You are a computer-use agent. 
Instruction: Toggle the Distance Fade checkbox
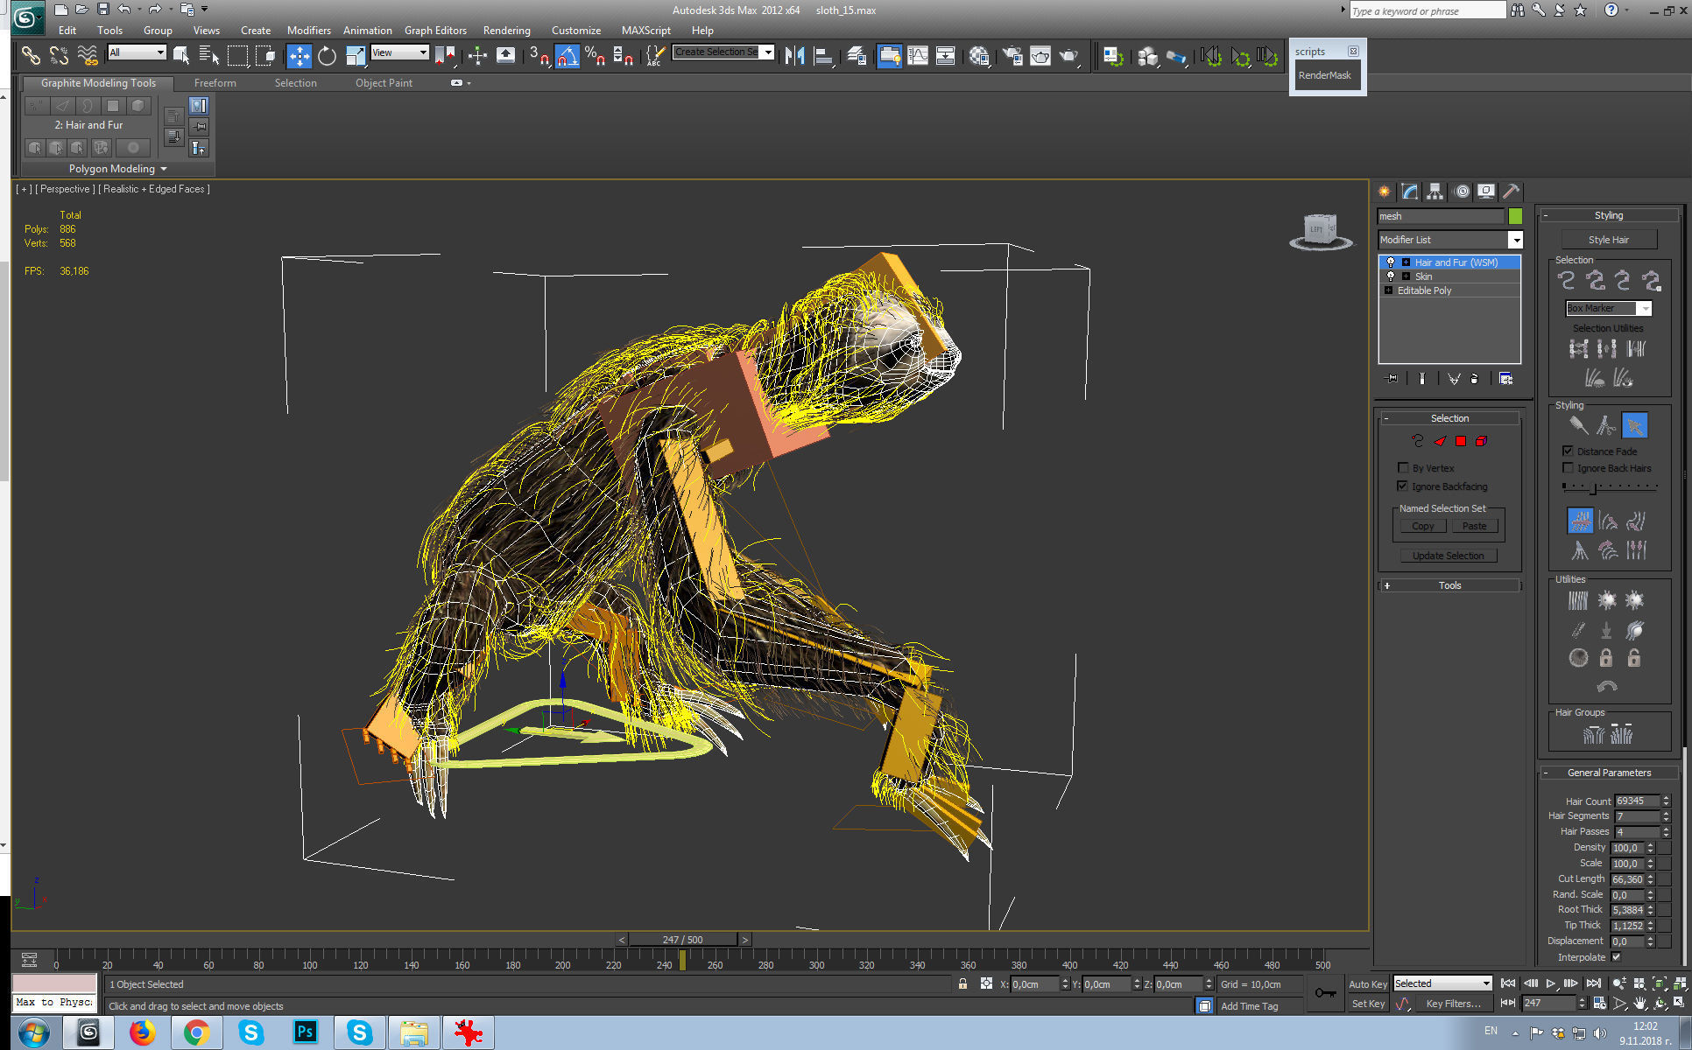click(x=1568, y=451)
